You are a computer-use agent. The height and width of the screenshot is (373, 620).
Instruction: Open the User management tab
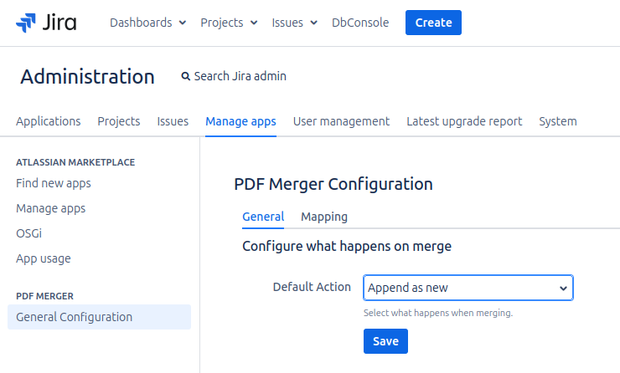[341, 121]
